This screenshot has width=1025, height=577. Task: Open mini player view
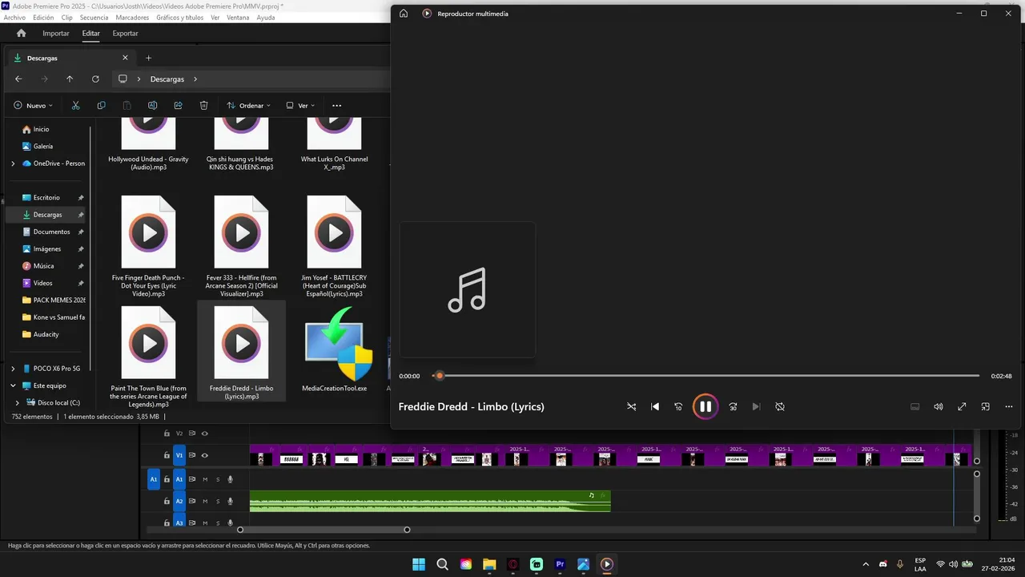pyautogui.click(x=986, y=406)
